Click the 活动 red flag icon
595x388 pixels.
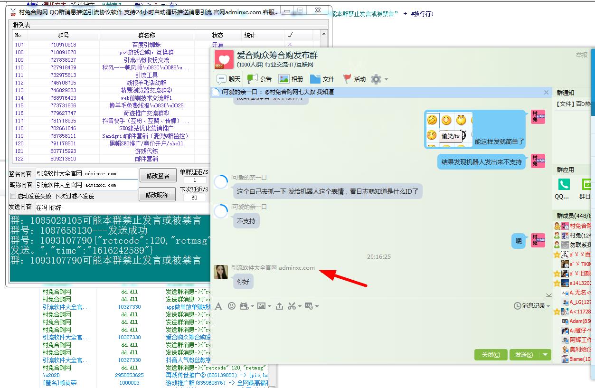(x=347, y=79)
